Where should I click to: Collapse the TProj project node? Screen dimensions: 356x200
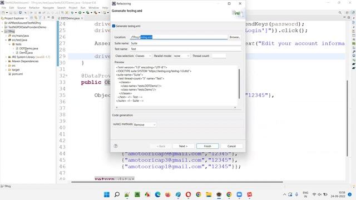click(x=2, y=31)
